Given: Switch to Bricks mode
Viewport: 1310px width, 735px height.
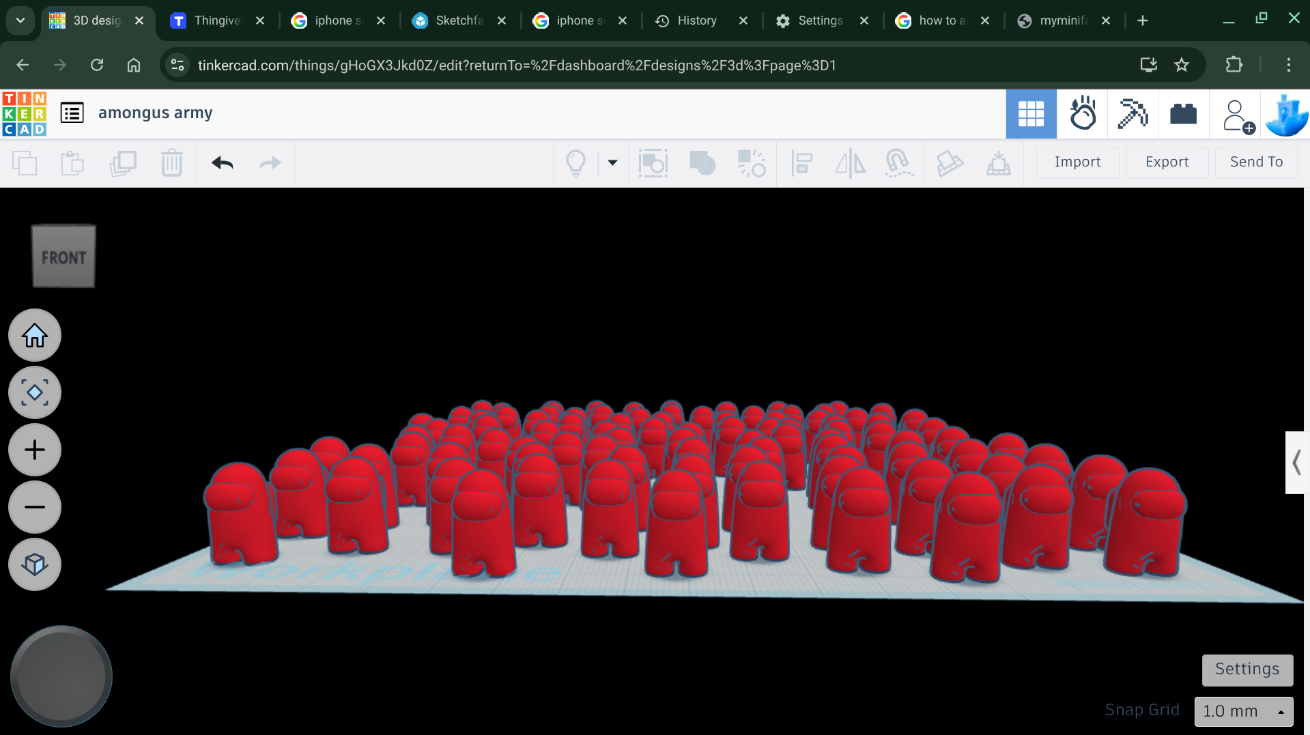Looking at the screenshot, I should (1183, 114).
